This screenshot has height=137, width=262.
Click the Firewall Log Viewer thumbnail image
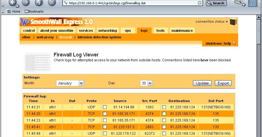[38, 62]
